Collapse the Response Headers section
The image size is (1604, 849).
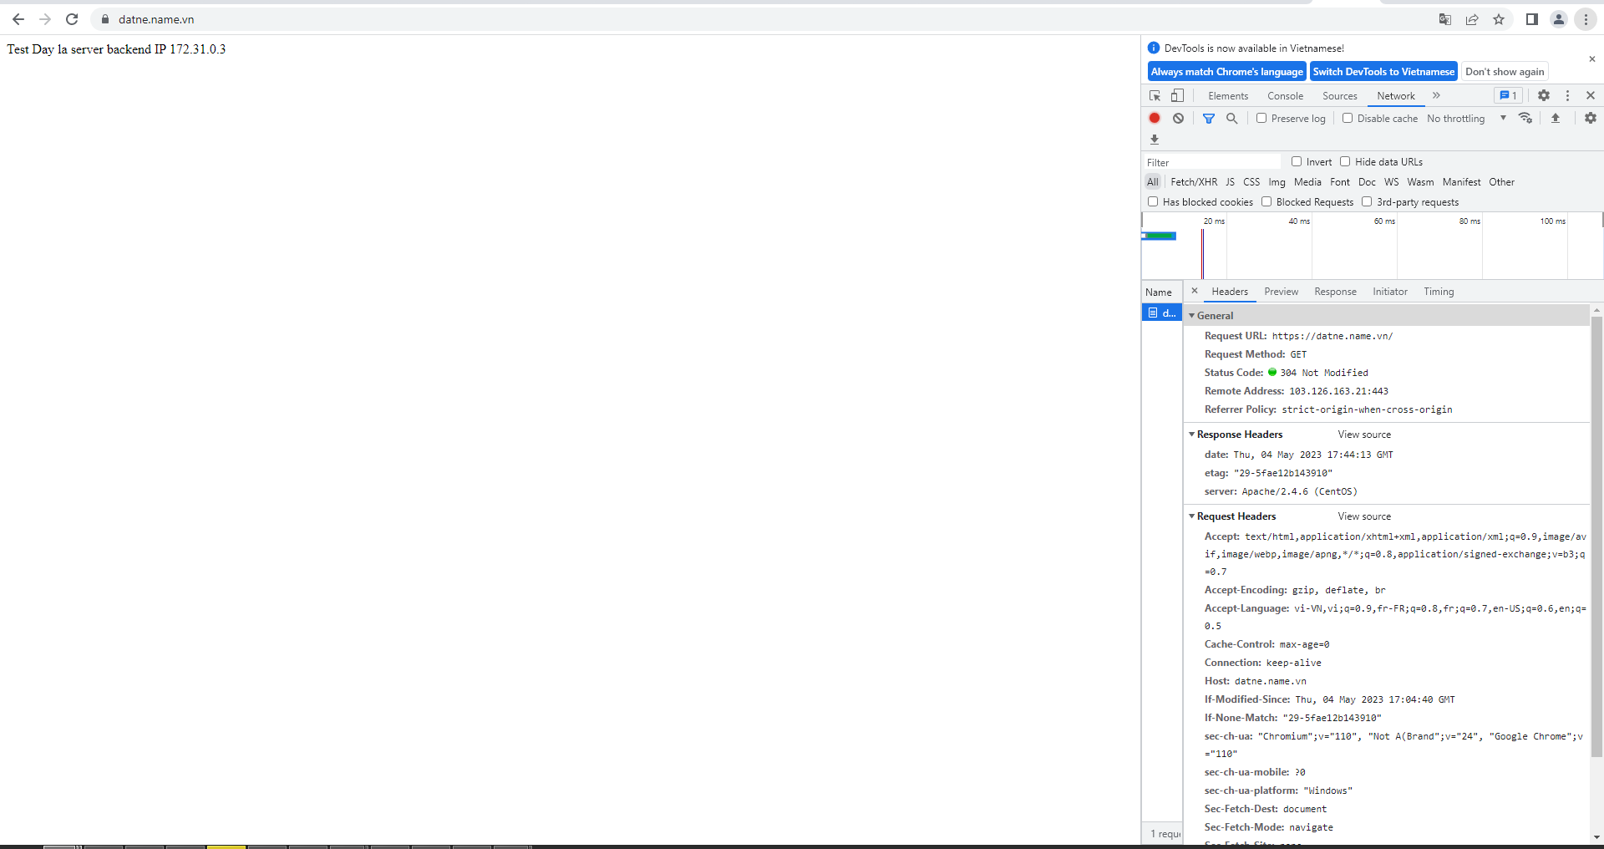click(x=1192, y=435)
